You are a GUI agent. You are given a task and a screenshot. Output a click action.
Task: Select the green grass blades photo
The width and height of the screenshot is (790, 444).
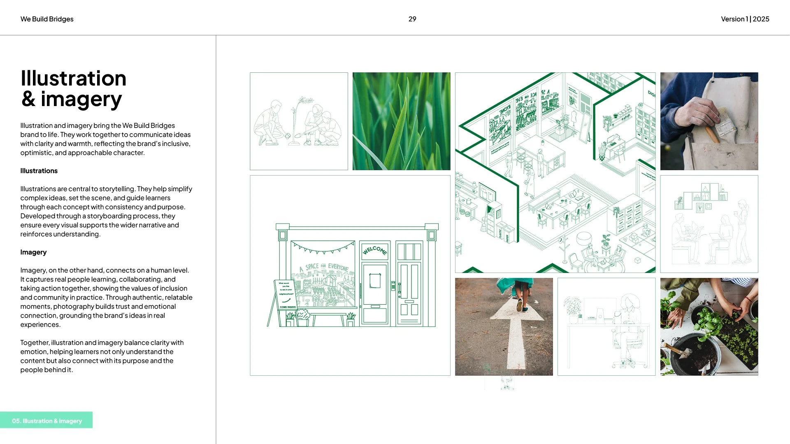[401, 121]
